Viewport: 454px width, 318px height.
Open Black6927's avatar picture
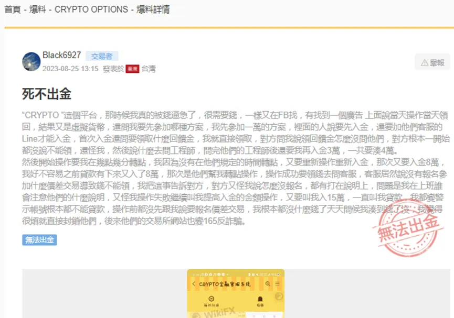click(x=31, y=62)
